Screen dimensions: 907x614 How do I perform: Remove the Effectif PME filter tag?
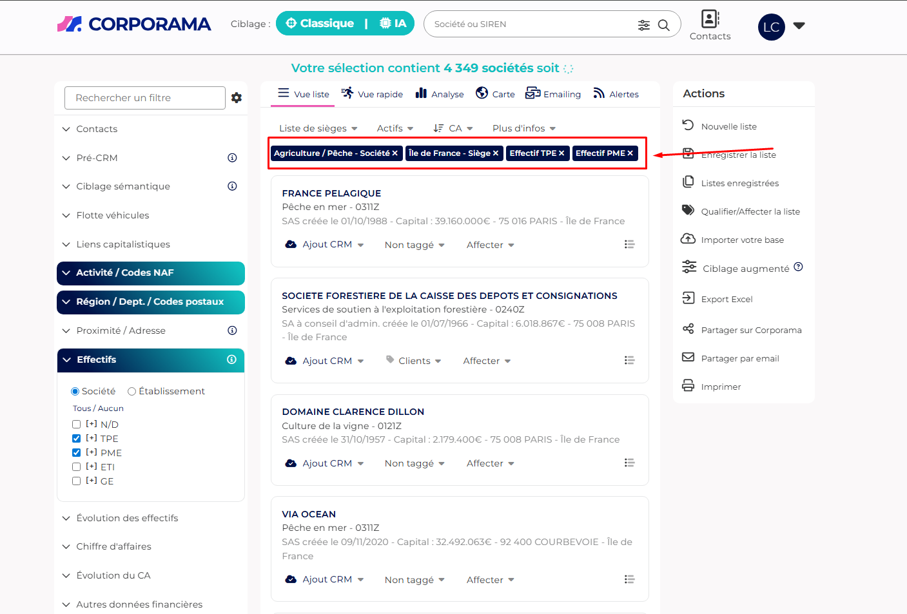click(630, 153)
